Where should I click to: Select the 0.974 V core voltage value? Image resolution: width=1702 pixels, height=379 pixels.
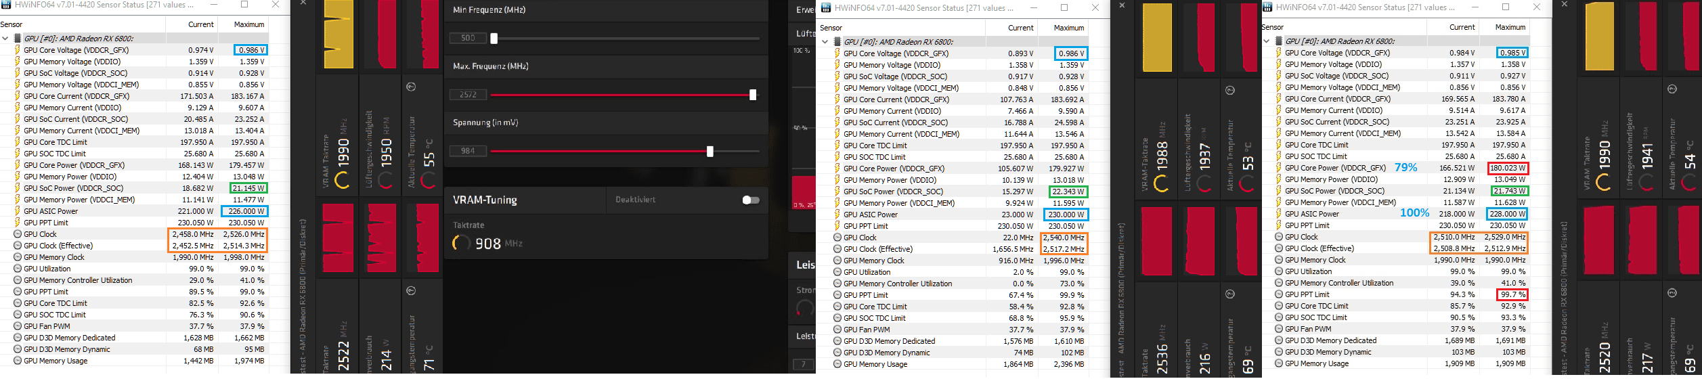[201, 50]
